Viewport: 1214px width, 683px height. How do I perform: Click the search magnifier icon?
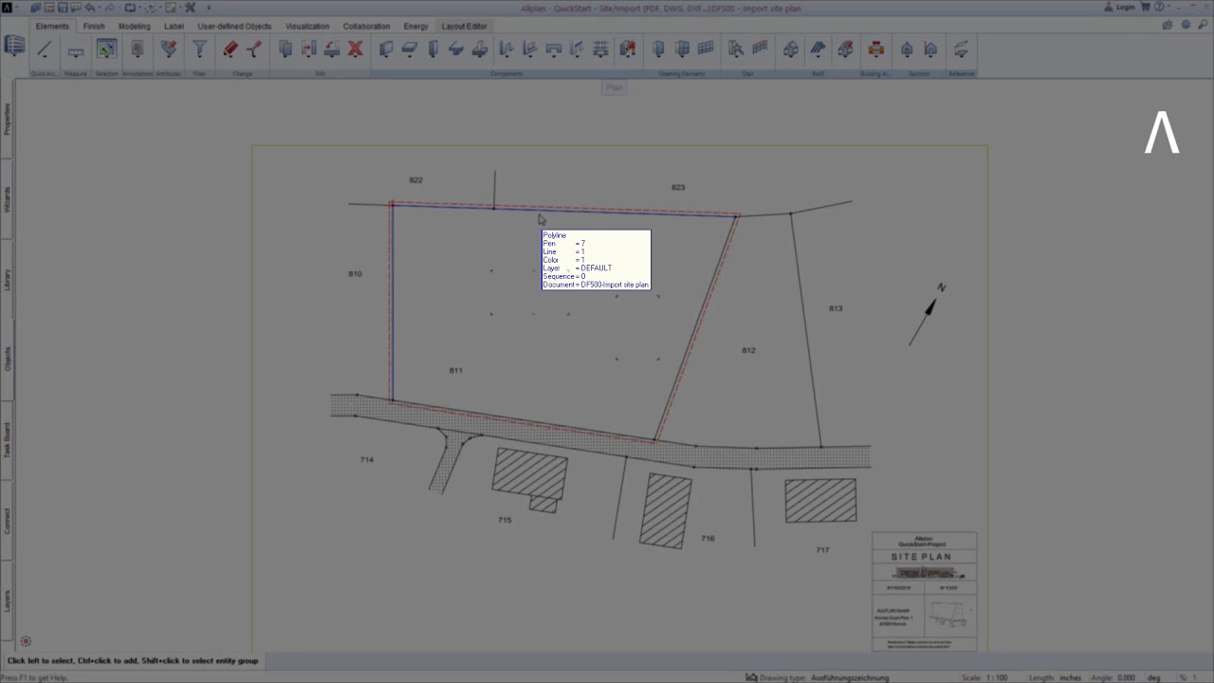[x=1202, y=26]
